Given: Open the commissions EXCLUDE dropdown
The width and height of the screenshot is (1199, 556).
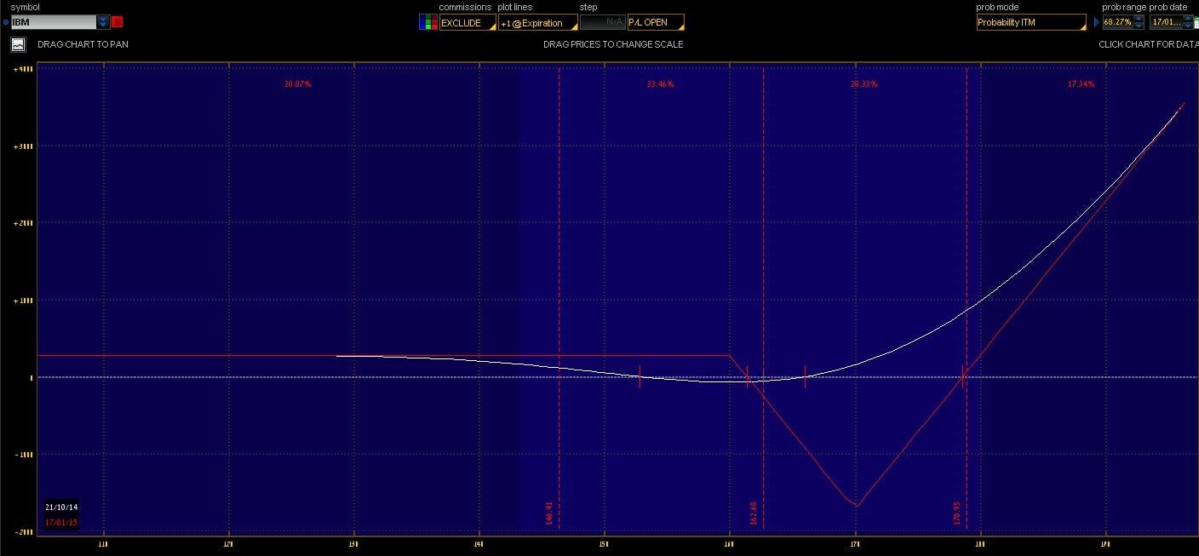Looking at the screenshot, I should coord(468,23).
